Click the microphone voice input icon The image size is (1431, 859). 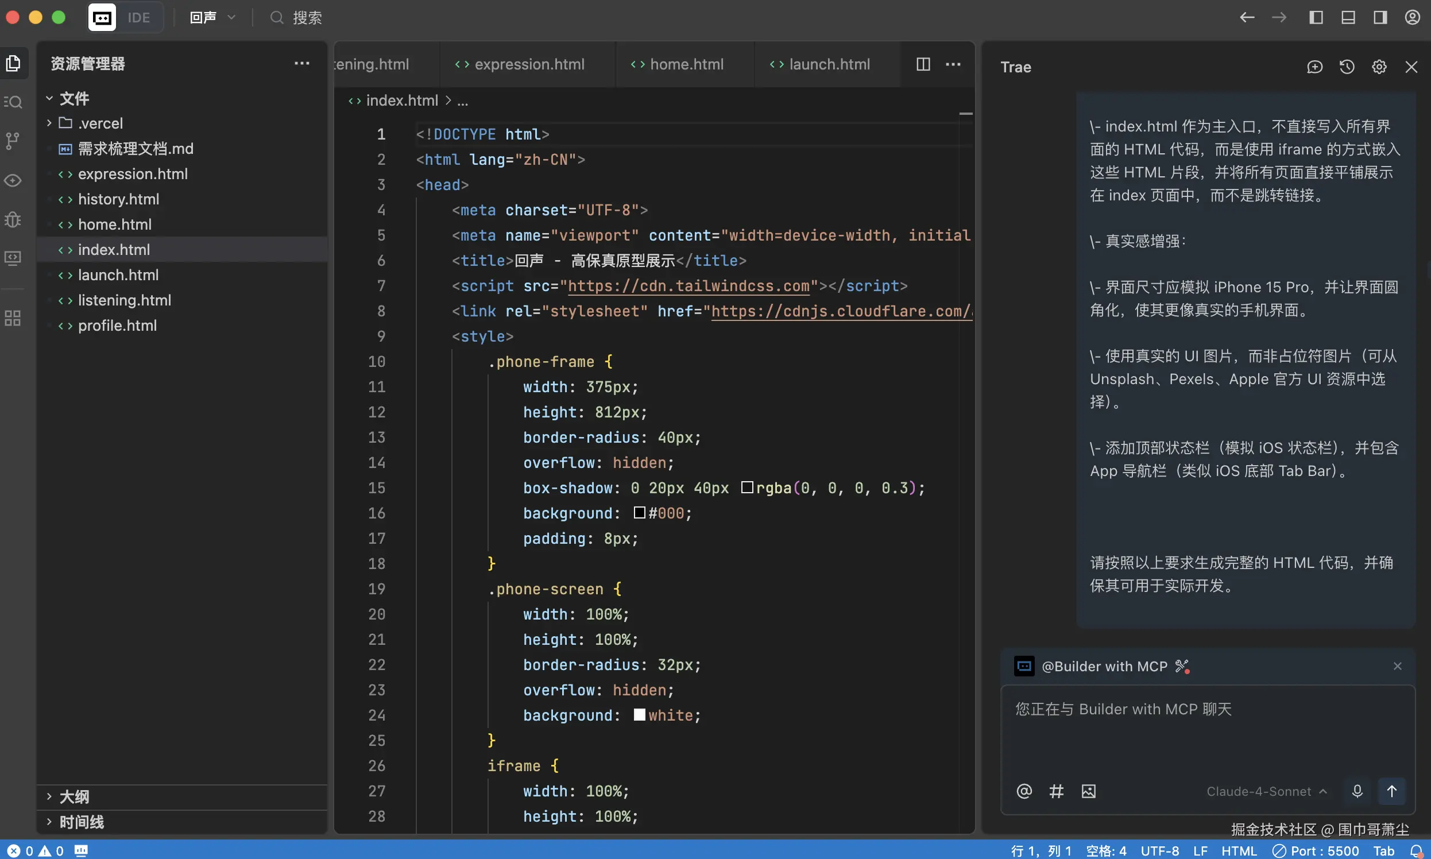[1357, 791]
